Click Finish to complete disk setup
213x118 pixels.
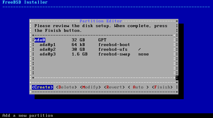pos(162,87)
